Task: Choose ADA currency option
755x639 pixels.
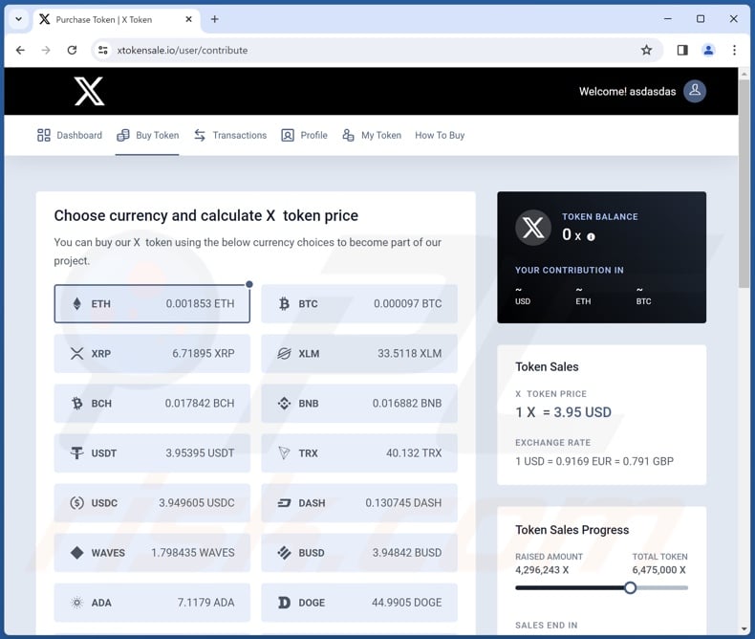Action: pos(152,603)
